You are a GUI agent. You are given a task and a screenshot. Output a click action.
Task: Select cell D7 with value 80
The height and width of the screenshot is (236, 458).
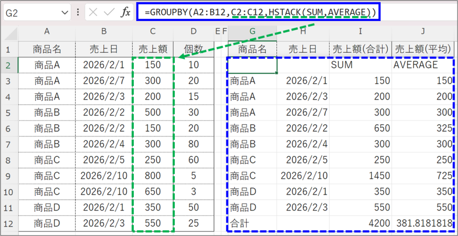point(194,144)
